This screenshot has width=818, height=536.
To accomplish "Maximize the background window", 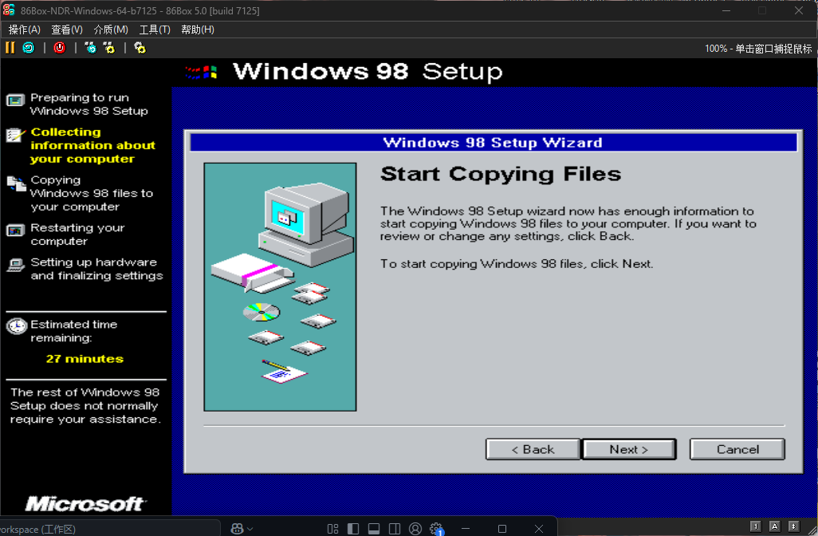I will tap(502, 529).
